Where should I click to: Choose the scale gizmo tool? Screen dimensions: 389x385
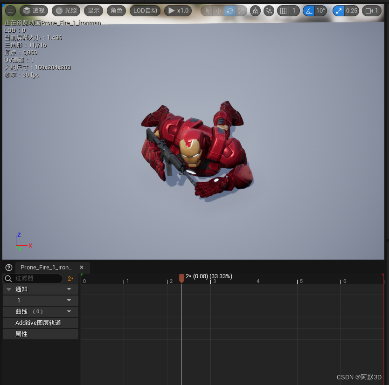(241, 11)
